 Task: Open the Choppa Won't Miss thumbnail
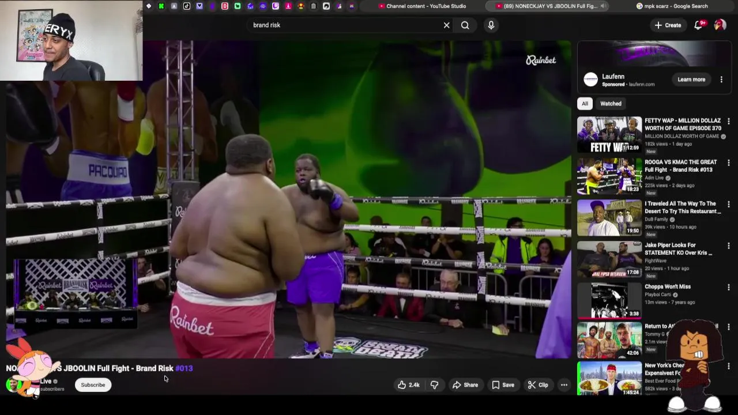coord(609,301)
